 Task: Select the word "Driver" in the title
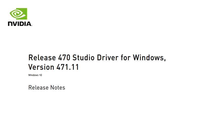point(108,57)
